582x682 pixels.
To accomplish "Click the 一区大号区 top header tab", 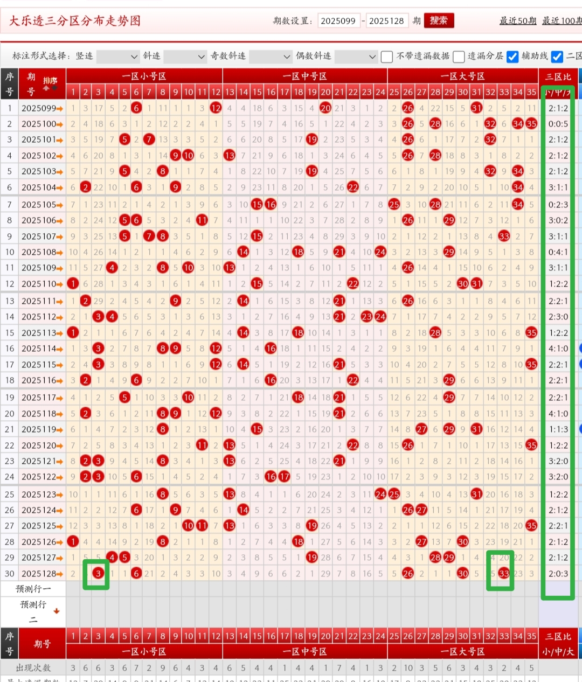I will [462, 76].
